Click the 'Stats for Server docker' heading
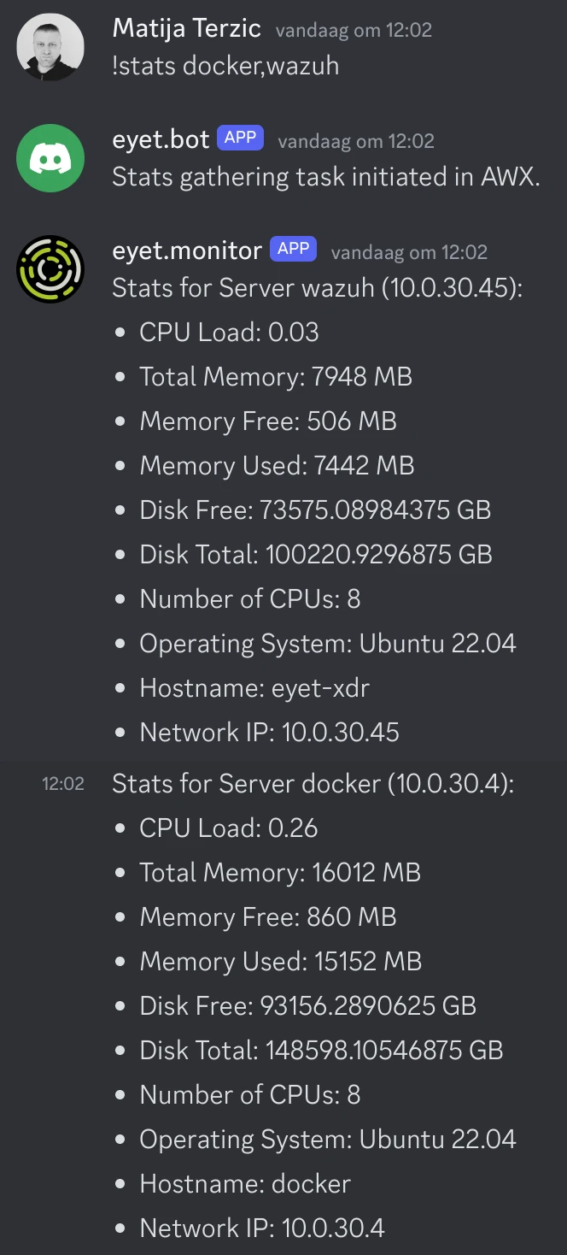This screenshot has width=567, height=1255. [313, 784]
